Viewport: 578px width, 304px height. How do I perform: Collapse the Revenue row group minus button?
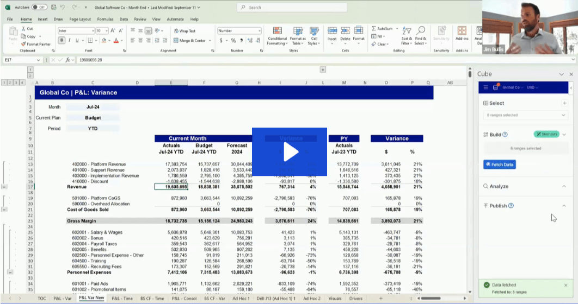pos(4,187)
